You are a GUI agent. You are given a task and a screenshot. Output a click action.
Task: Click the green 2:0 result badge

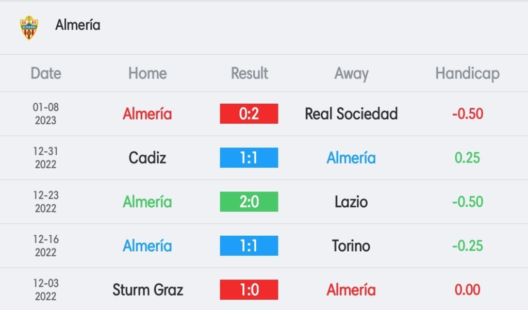click(x=249, y=202)
